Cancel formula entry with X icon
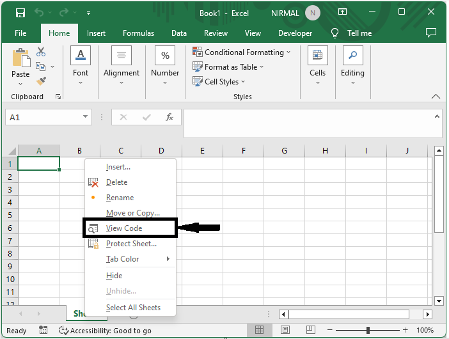Viewport: 449px width, 339px height. pos(123,117)
